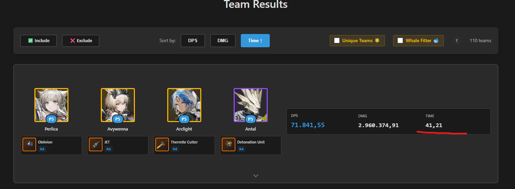
Task: Click the JET weapon icon
Action: click(x=96, y=144)
